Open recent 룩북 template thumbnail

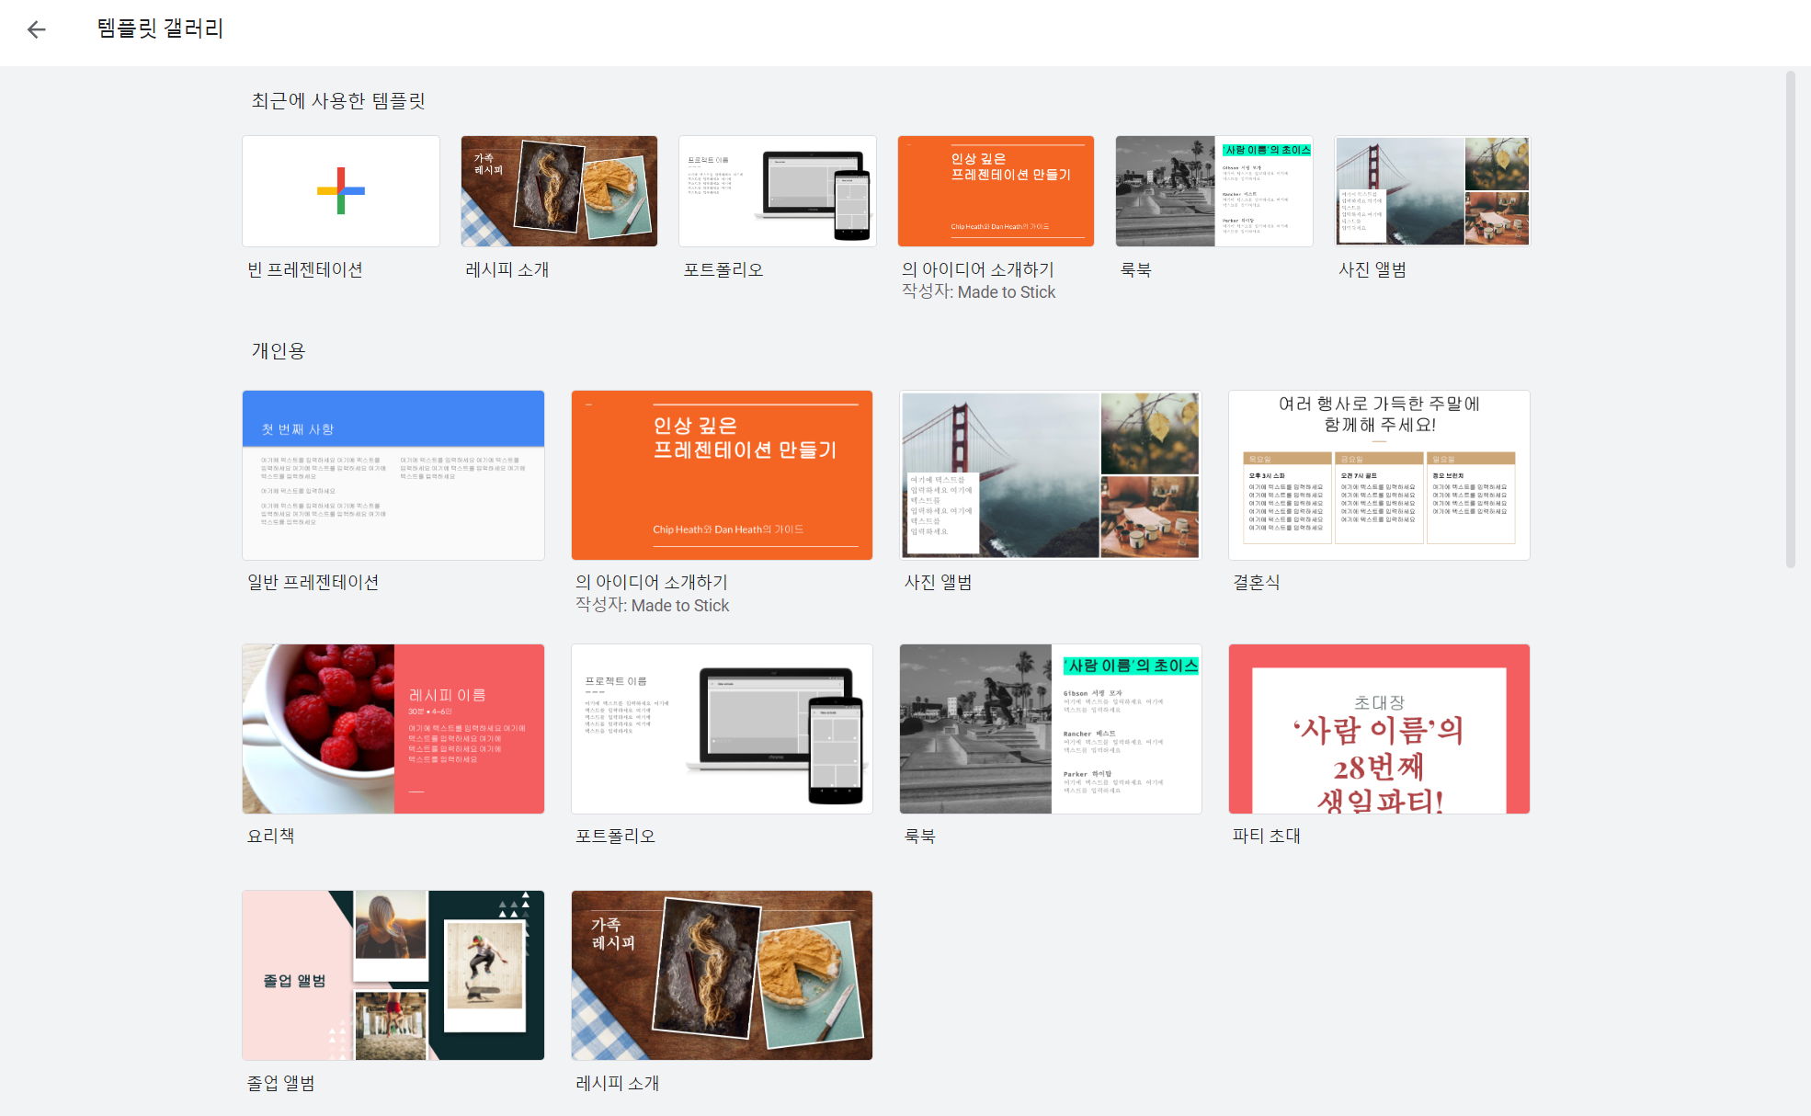point(1213,191)
